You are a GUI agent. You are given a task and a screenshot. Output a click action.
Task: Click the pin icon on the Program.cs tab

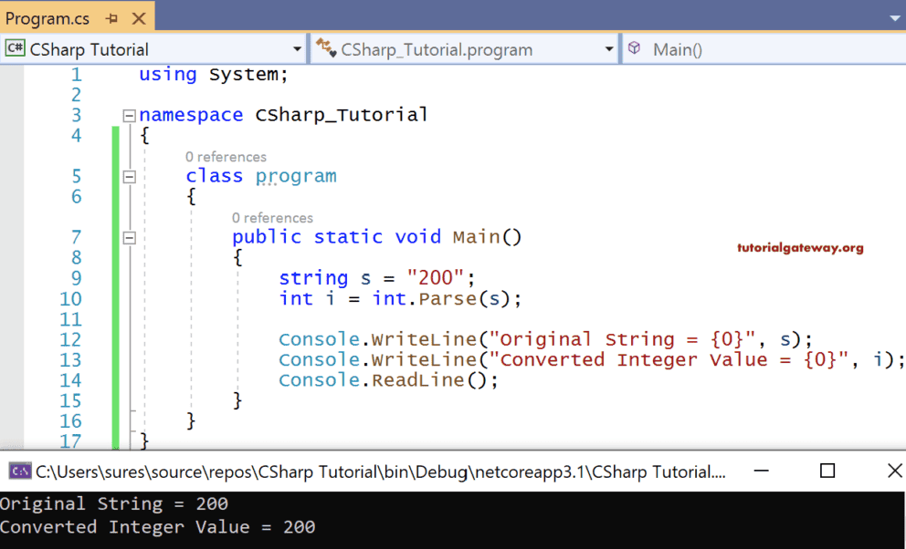click(111, 16)
